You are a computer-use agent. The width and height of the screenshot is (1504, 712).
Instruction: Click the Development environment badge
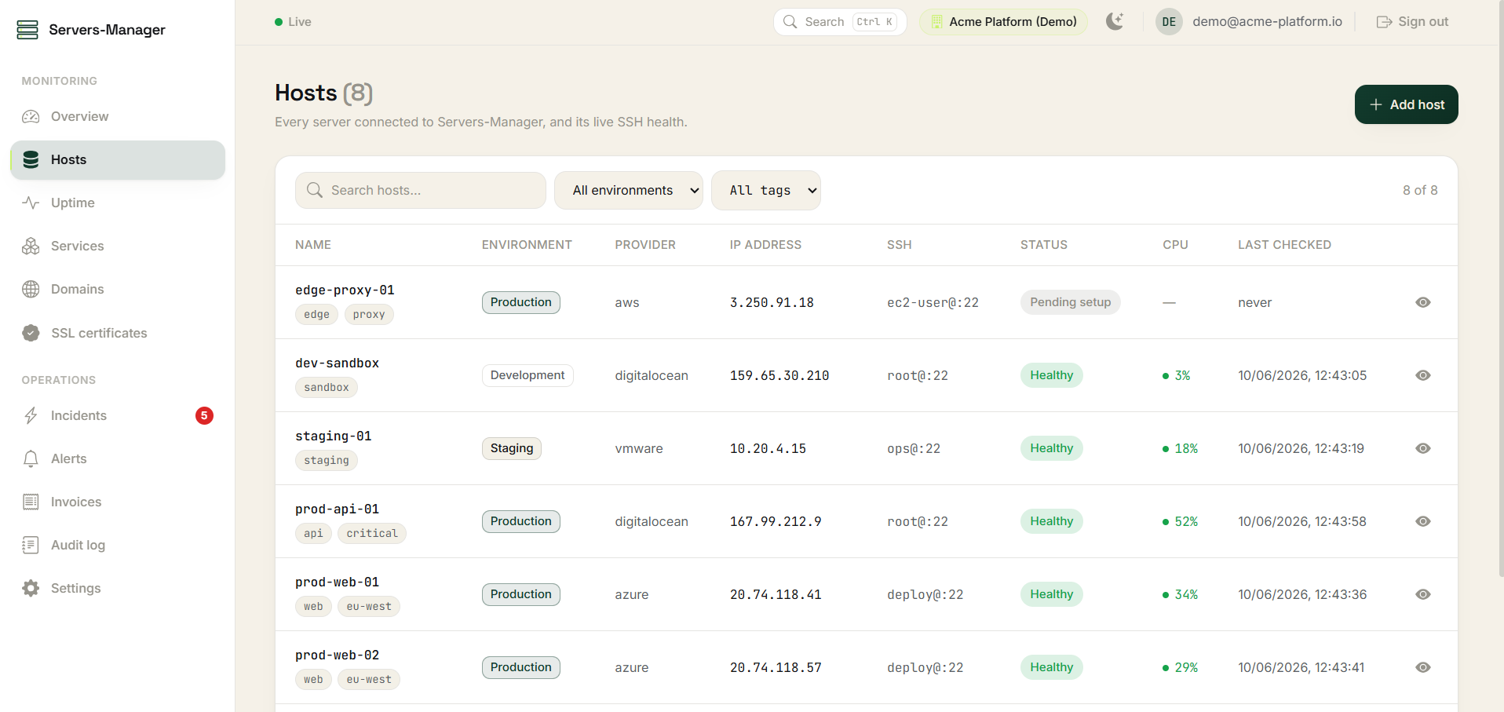tap(527, 375)
